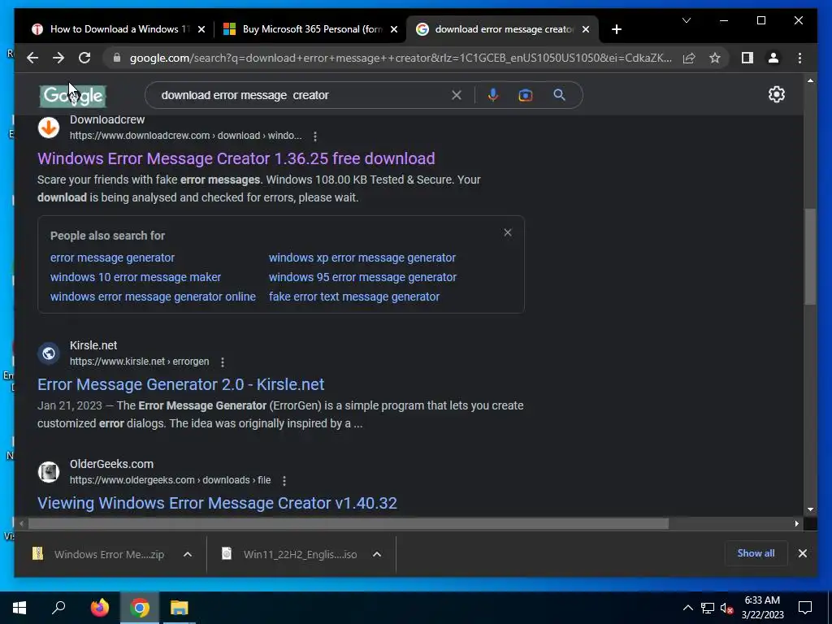The height and width of the screenshot is (624, 832).
Task: Search for fake error text message generator
Action: pyautogui.click(x=354, y=297)
